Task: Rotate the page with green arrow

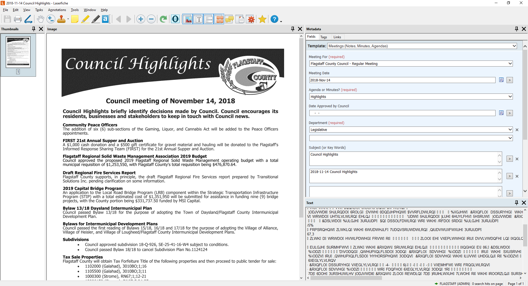Action: click(163, 19)
